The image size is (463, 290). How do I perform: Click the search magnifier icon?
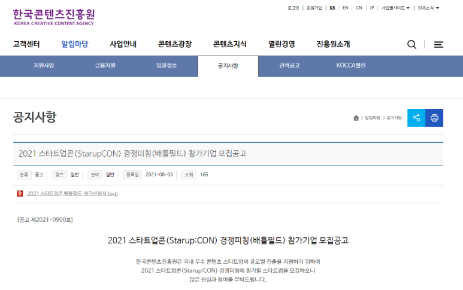point(411,44)
